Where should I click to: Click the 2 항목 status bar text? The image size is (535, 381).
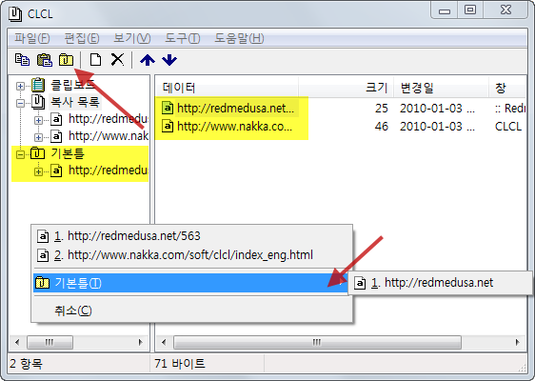27,364
